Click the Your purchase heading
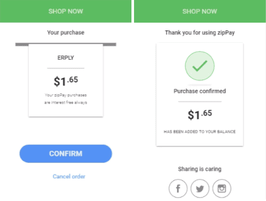The height and width of the screenshot is (201, 266). (65, 32)
